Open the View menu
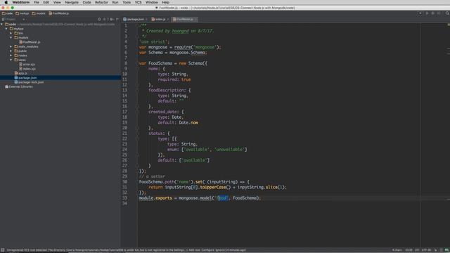The height and width of the screenshot is (253, 450). [57, 2]
